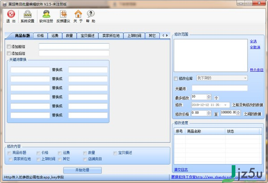The width and height of the screenshot is (268, 183).
Task: Open 软件注册 user icon
Action: coord(46,14)
